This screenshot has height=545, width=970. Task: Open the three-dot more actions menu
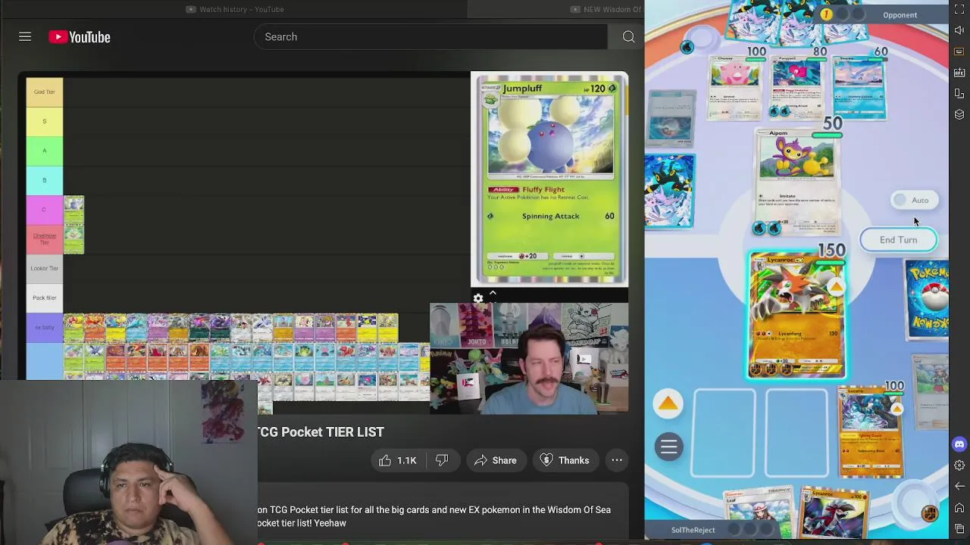pos(617,460)
